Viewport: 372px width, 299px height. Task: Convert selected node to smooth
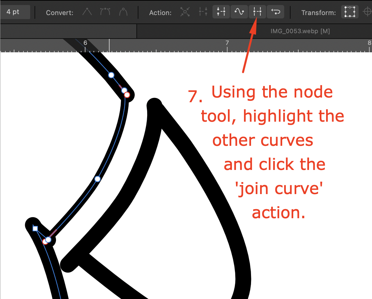click(x=105, y=12)
